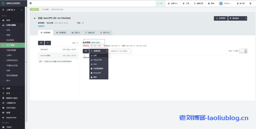This screenshot has width=256, height=129.
Task: Click the IP search input field
Action: click(x=120, y=51)
